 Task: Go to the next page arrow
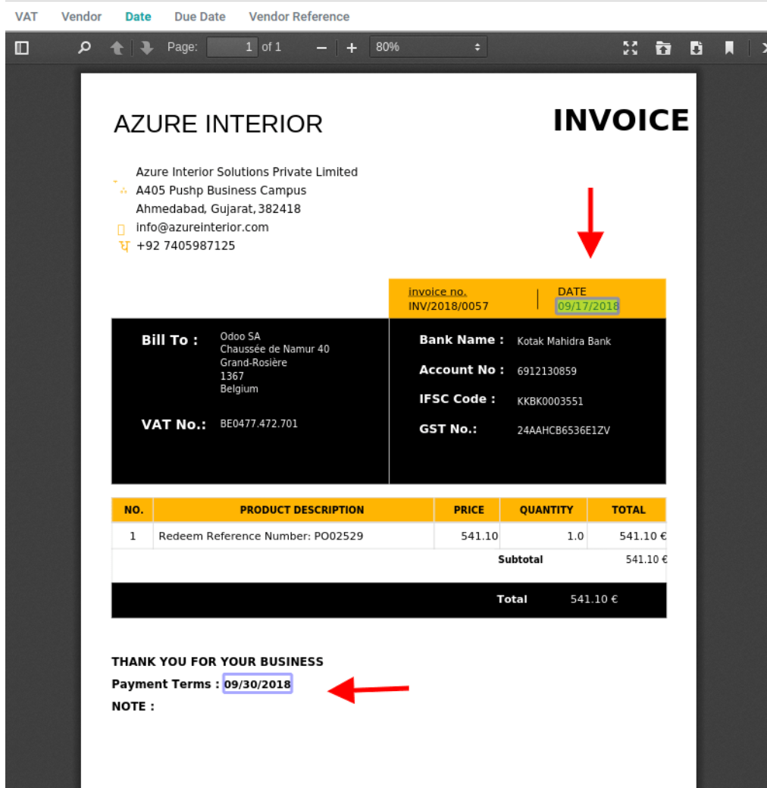click(x=147, y=48)
